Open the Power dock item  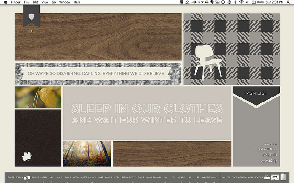[108, 177]
